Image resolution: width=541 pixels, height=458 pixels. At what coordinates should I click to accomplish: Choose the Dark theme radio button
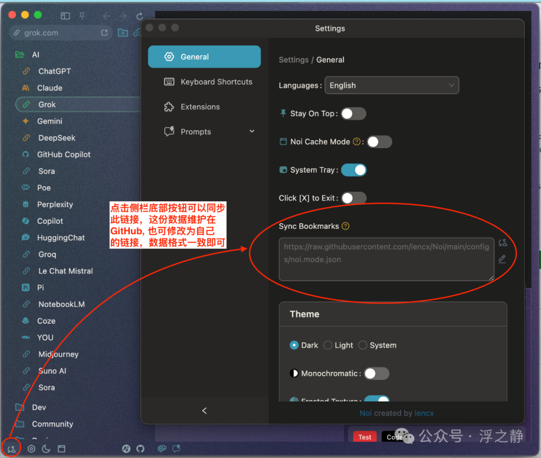click(294, 345)
